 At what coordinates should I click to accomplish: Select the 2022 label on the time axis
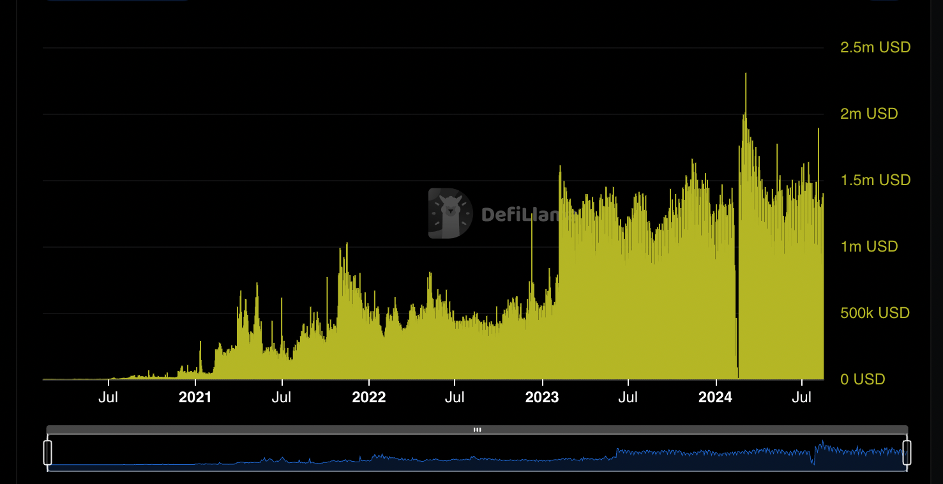pyautogui.click(x=368, y=398)
